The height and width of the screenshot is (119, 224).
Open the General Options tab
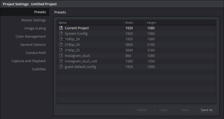pos(33,44)
